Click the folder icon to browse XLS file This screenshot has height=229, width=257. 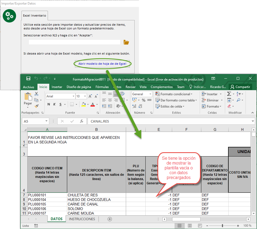[126, 42]
